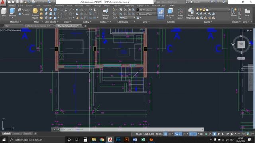This screenshot has width=255, height=143.
Task: Toggle annotation visibility in status bar
Action: click(x=214, y=134)
